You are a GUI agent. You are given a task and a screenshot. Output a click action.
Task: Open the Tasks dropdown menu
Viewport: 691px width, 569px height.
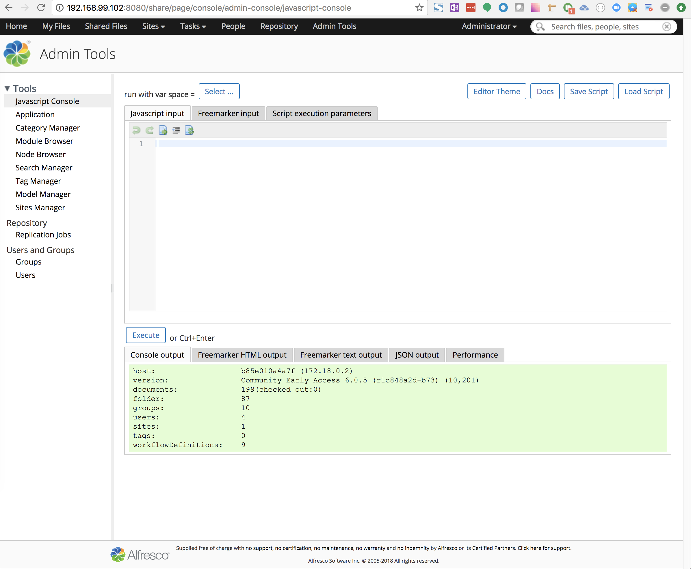pos(193,26)
